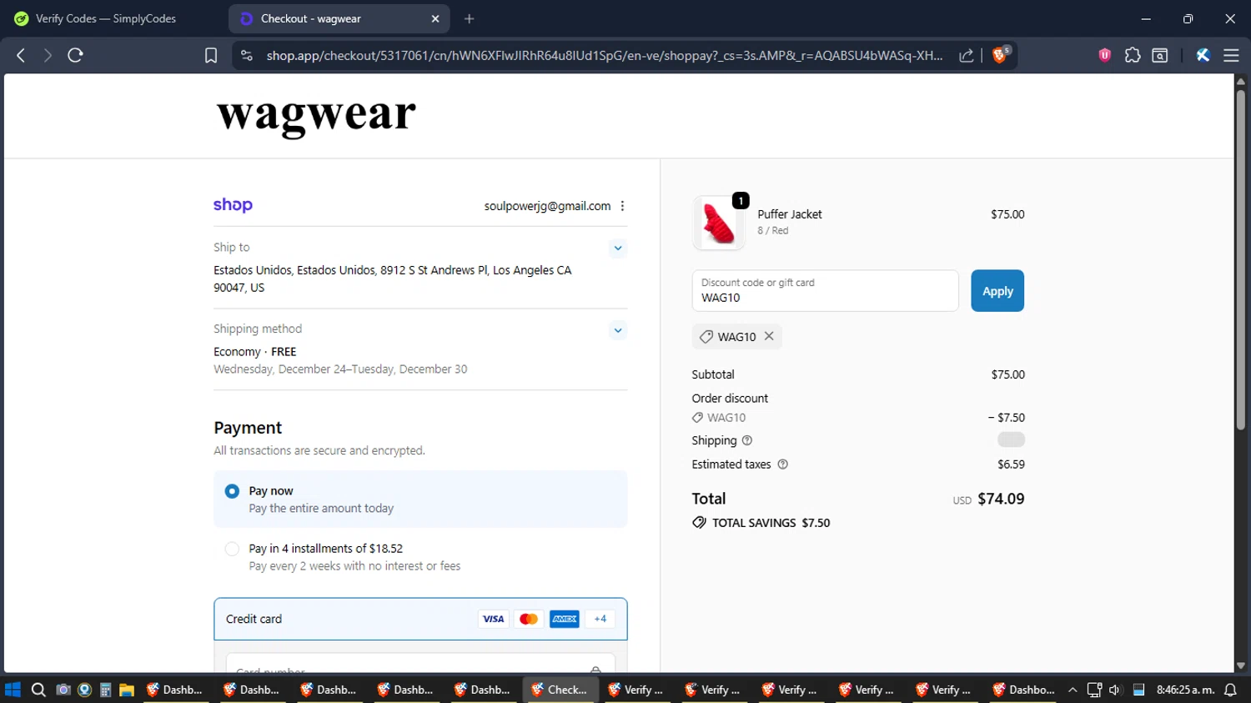Toggle the browser sidebar panel icon
The image size is (1251, 703).
pos(1160,55)
